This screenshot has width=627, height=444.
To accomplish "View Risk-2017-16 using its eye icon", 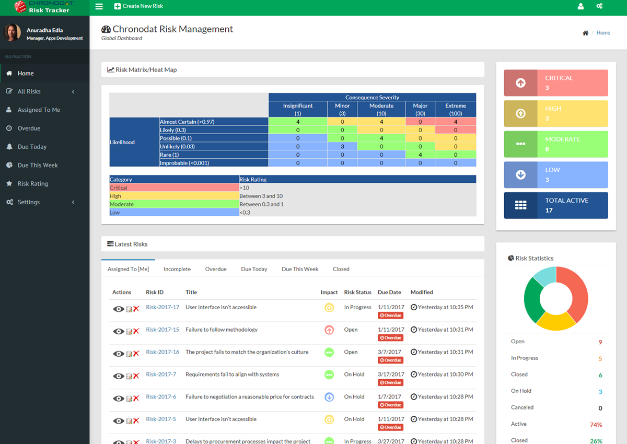I will click(119, 354).
